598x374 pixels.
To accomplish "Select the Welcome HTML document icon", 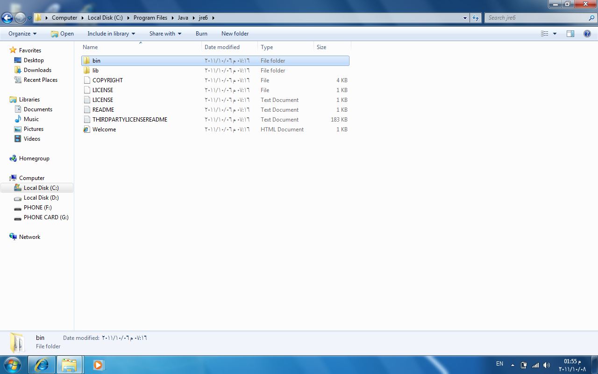I will pyautogui.click(x=86, y=129).
